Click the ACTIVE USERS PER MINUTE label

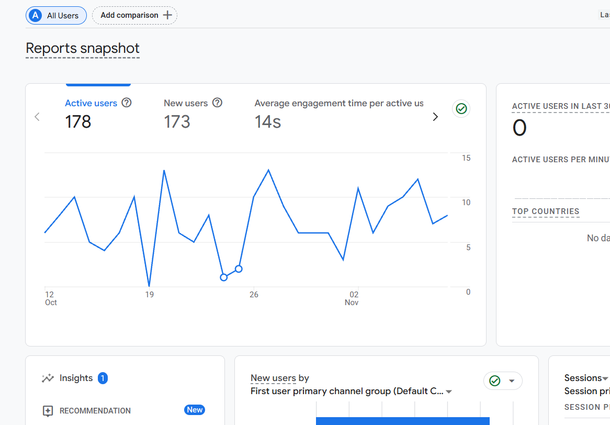point(561,160)
